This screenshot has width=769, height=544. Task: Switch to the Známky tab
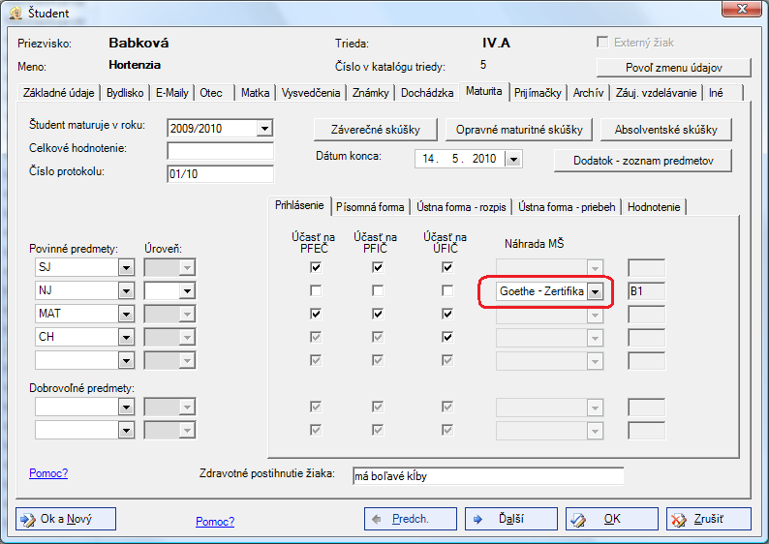coord(370,93)
